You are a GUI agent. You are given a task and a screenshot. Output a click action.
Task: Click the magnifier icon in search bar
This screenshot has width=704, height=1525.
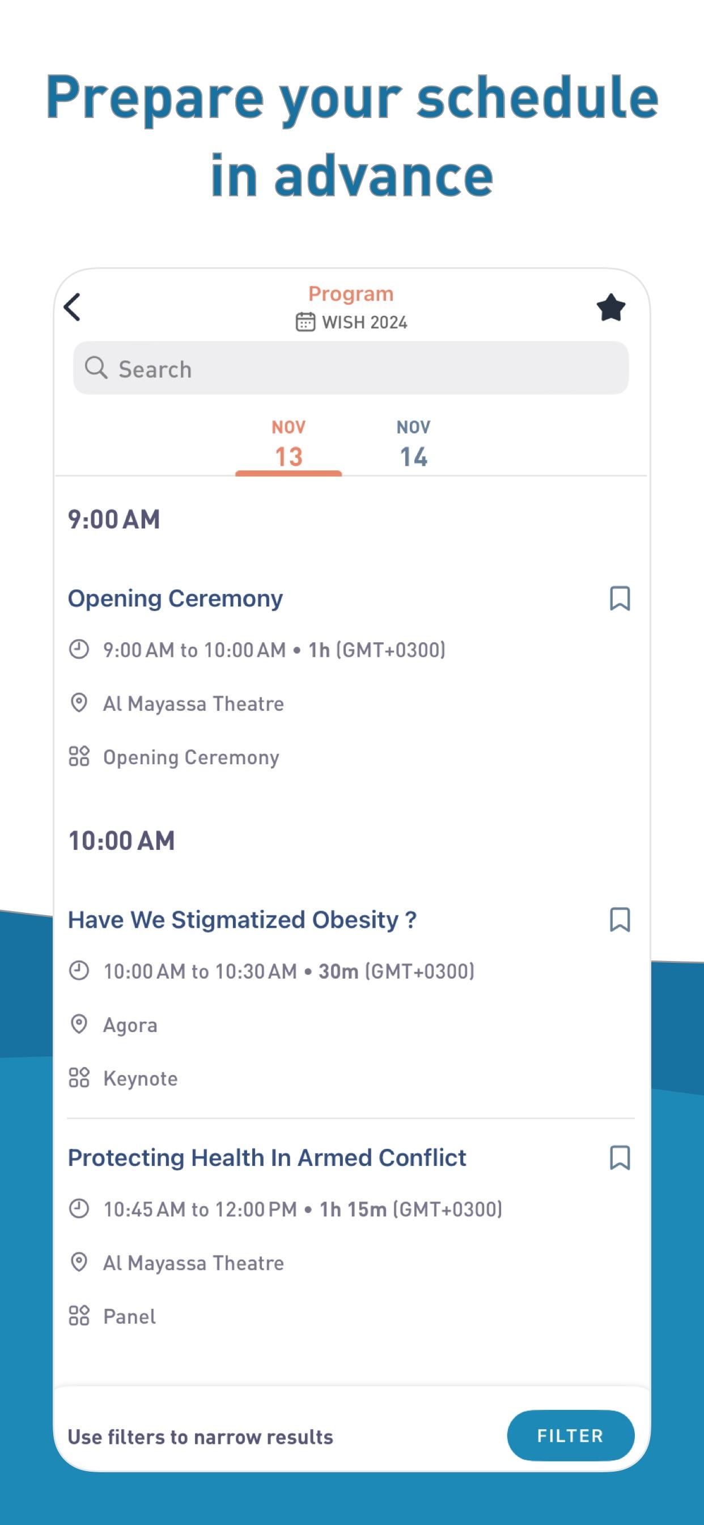pos(96,368)
